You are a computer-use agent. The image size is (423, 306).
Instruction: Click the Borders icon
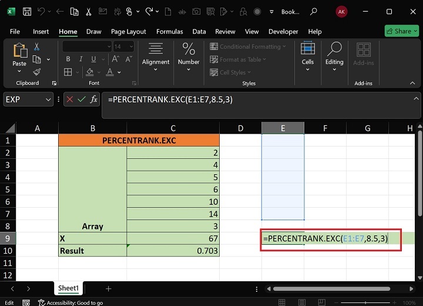(68, 72)
